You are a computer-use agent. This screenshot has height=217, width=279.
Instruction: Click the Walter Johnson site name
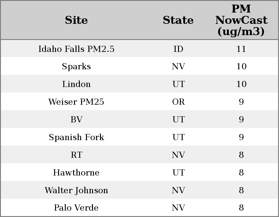76,190
